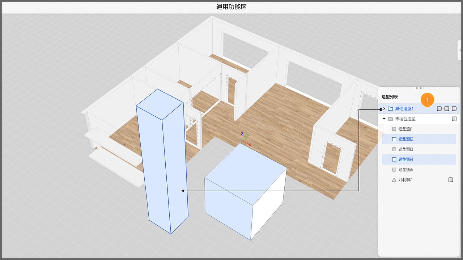Expand the 其他造型1 tree node
This screenshot has height=260, width=463.
pyautogui.click(x=385, y=108)
